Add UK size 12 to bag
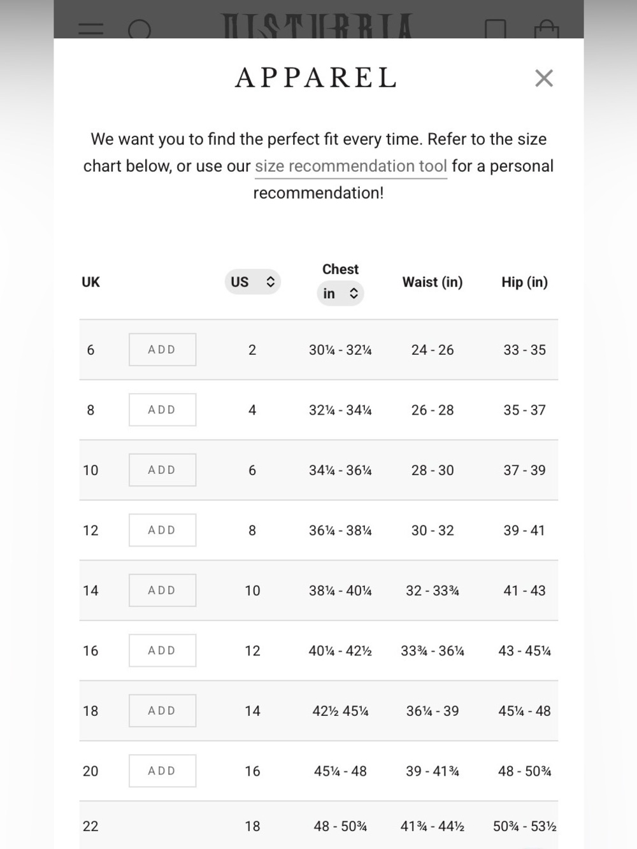Image resolution: width=637 pixels, height=849 pixels. (x=162, y=530)
